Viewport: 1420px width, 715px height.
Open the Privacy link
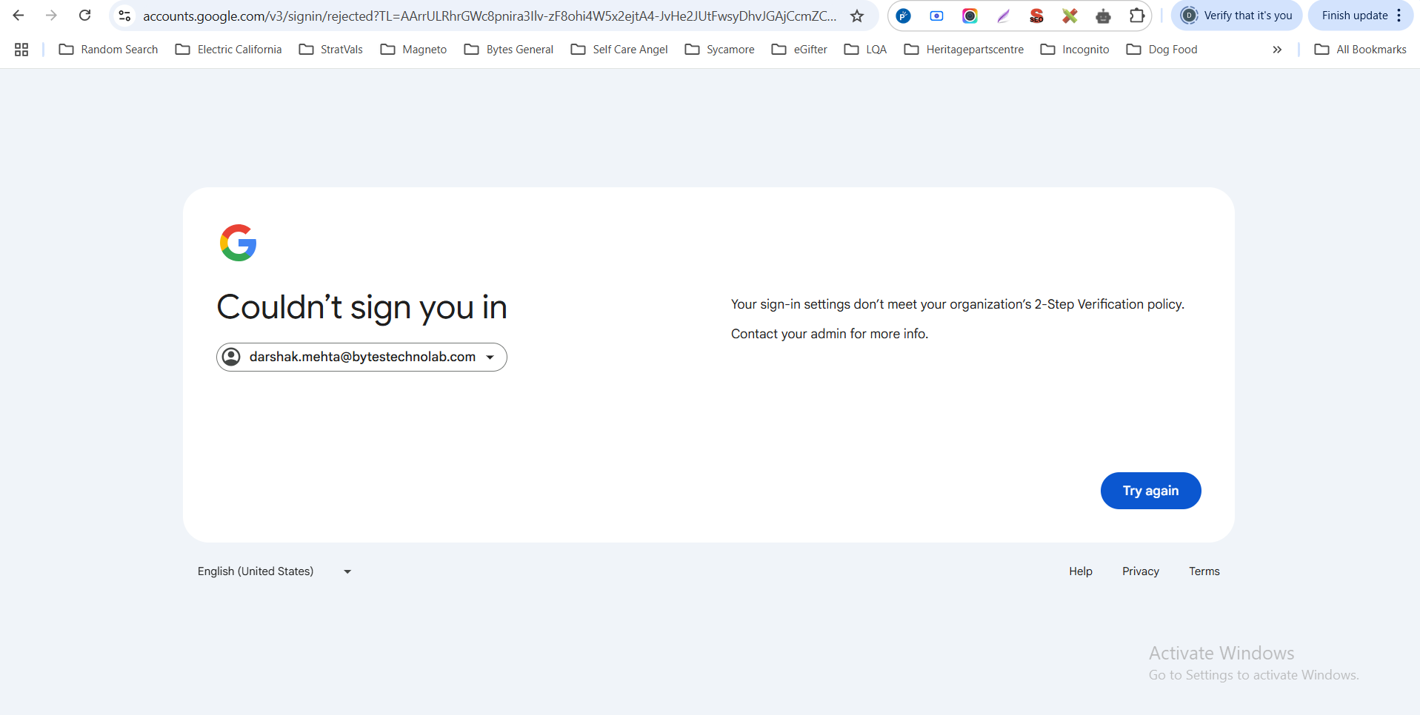1141,571
